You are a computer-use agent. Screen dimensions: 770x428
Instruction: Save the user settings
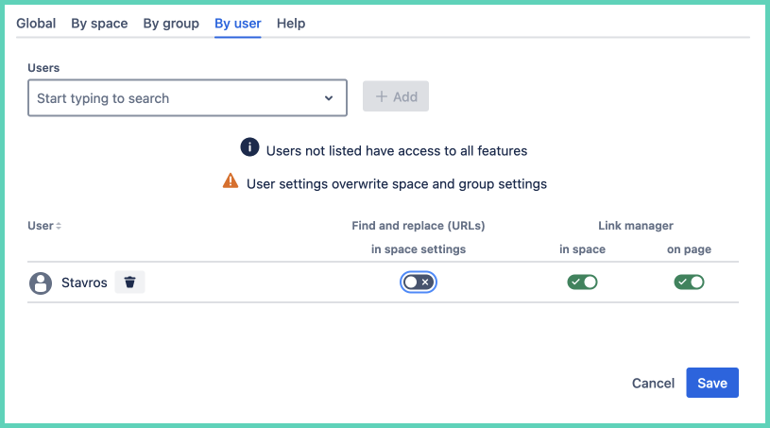pos(712,383)
